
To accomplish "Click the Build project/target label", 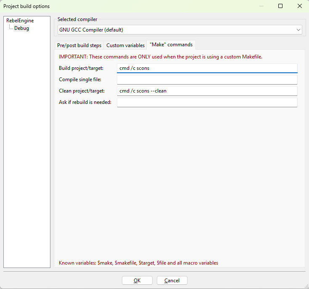I will coord(81,68).
